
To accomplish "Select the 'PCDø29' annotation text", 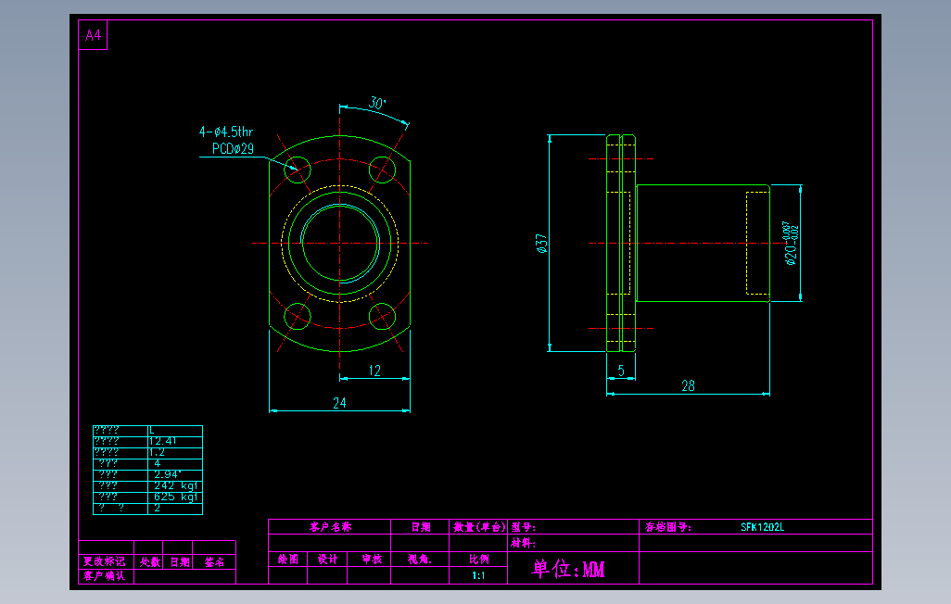I will [233, 148].
